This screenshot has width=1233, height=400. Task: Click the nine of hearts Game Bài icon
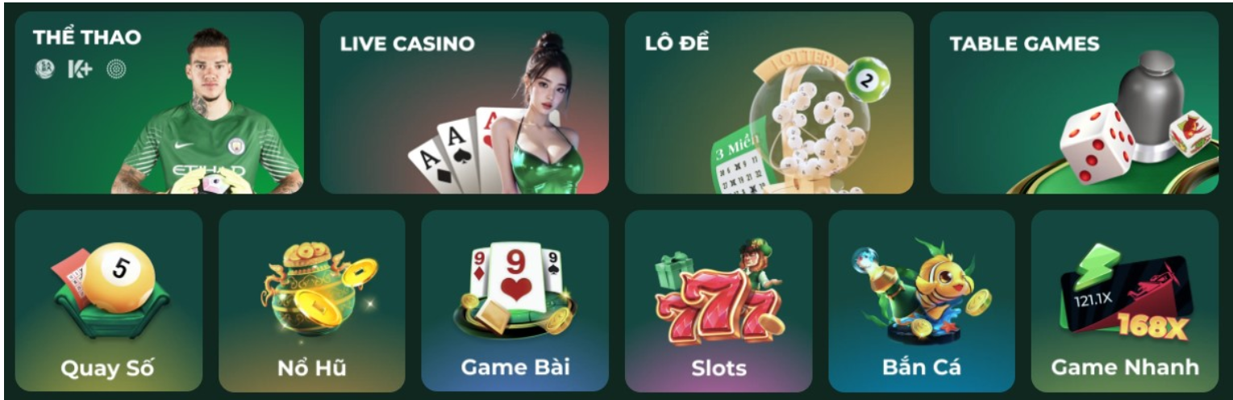[x=516, y=288]
